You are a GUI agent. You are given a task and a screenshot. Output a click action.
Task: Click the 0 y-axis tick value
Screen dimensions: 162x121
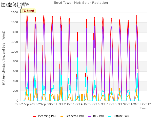click(17, 101)
